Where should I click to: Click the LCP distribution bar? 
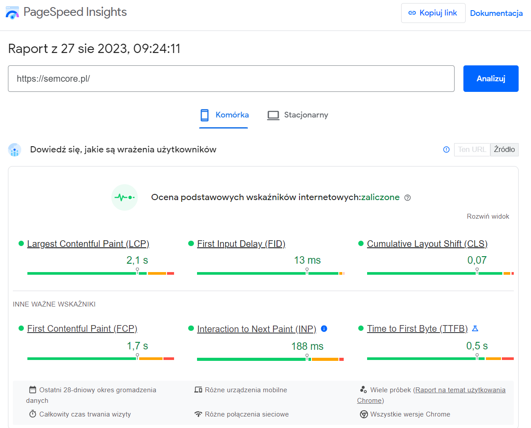click(x=101, y=273)
